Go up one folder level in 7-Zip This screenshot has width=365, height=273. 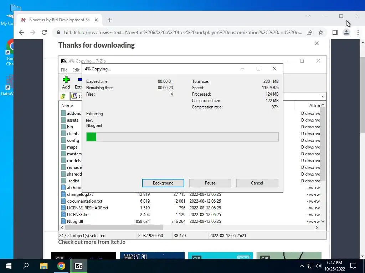(63, 96)
